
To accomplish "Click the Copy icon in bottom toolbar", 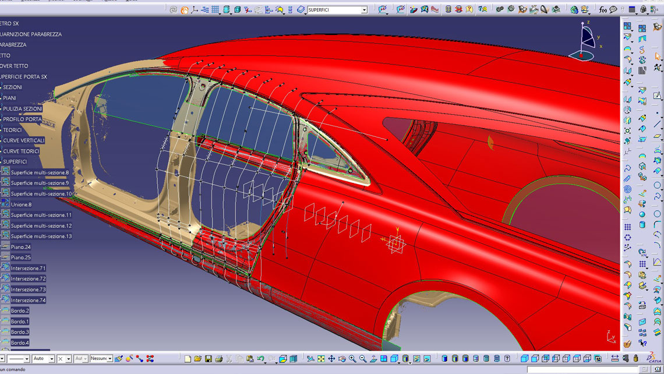I will (x=239, y=359).
